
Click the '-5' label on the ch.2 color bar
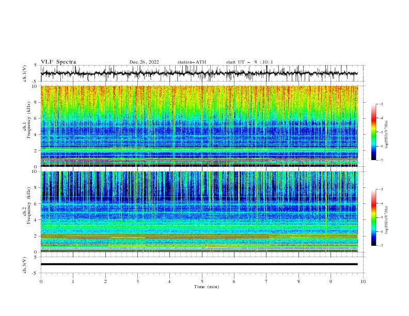tap(381, 217)
